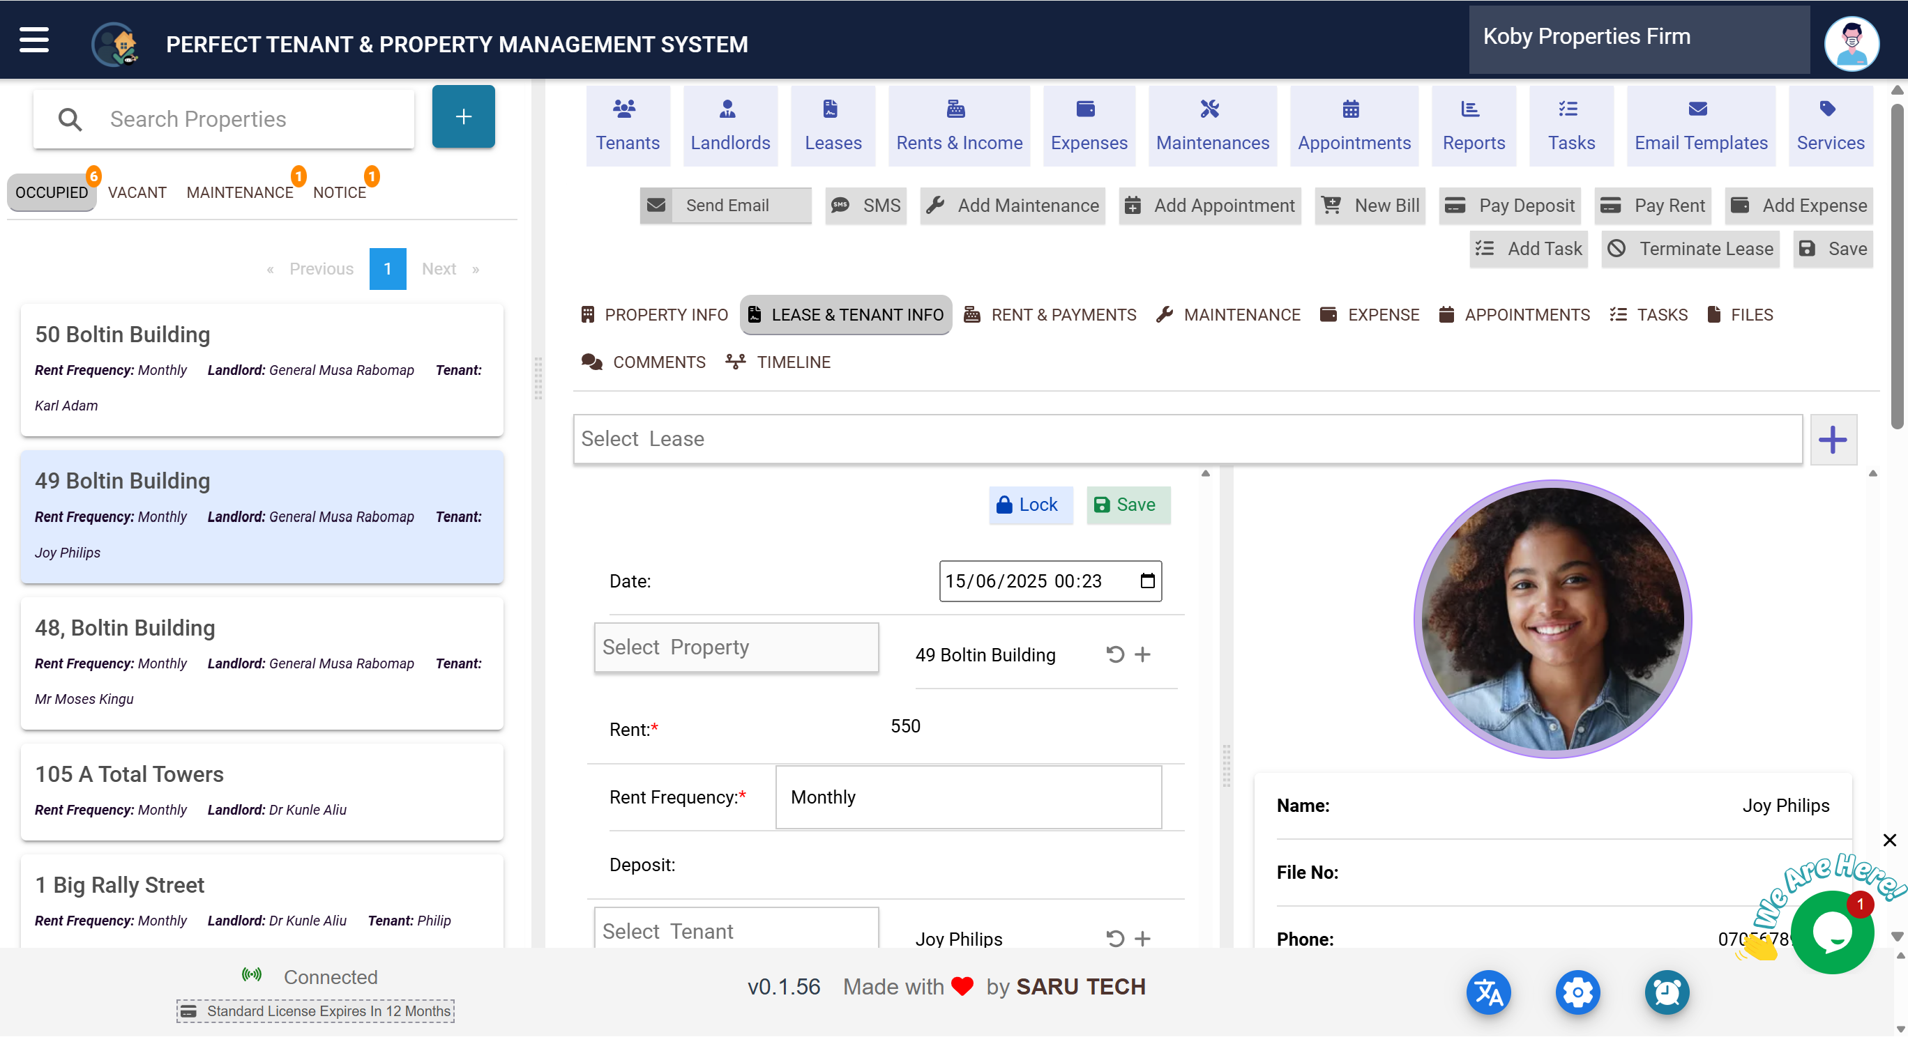This screenshot has width=1908, height=1037.
Task: Open Email Templates module
Action: pos(1701,125)
